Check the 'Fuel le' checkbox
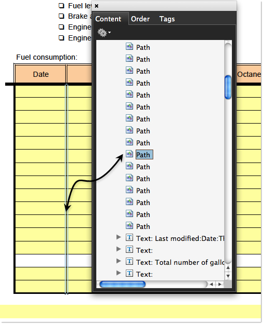This screenshot has width=263, height=324. pyautogui.click(x=62, y=6)
